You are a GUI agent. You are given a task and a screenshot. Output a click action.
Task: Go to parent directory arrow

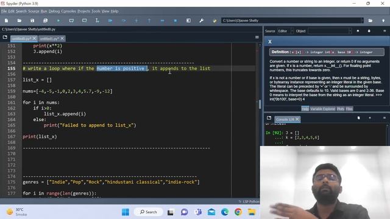click(383, 21)
